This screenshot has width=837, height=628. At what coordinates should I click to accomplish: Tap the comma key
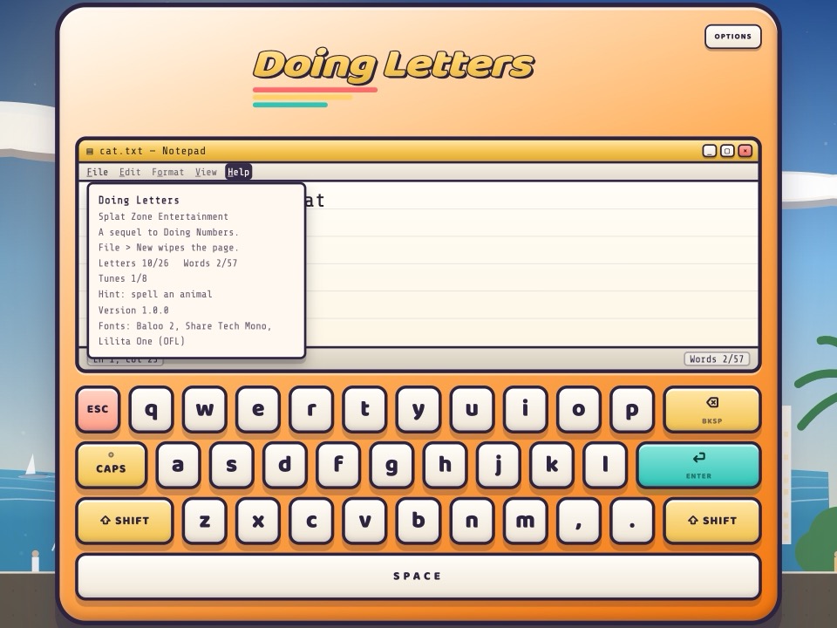click(x=578, y=521)
